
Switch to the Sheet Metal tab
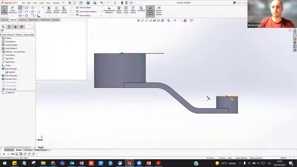[x=33, y=19]
